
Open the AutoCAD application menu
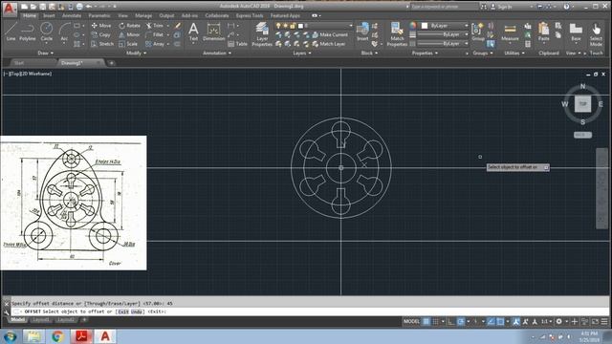[x=10, y=9]
